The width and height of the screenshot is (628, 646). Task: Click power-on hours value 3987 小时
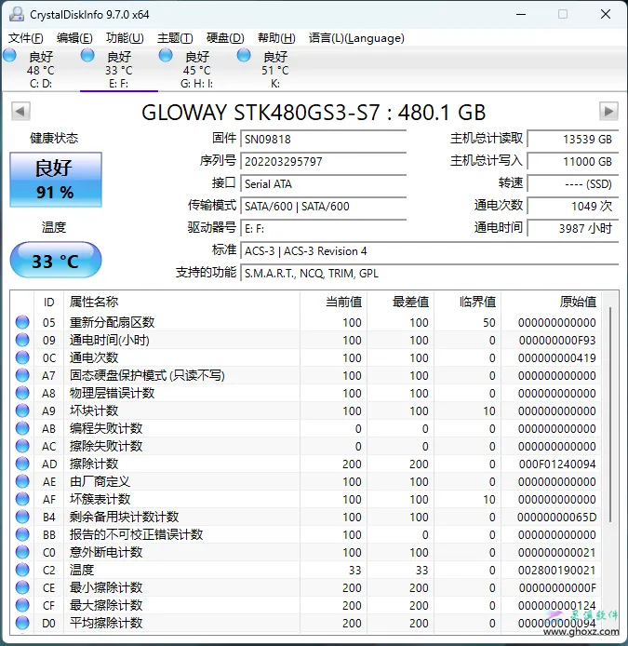(x=573, y=228)
